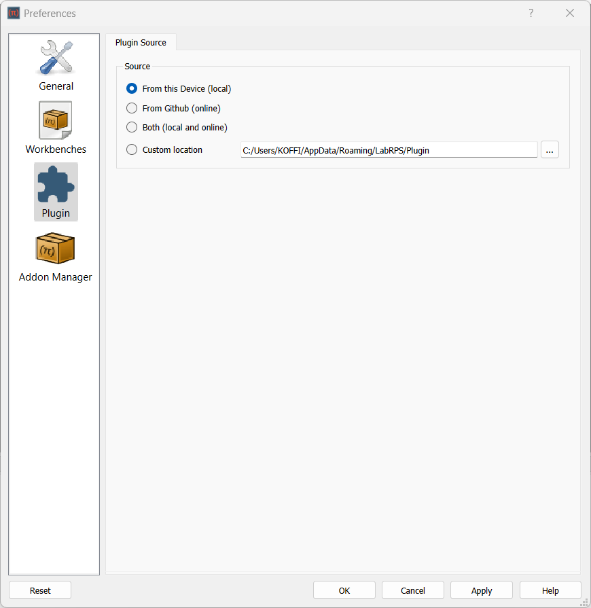Apply the current preference changes
This screenshot has width=591, height=608.
(x=481, y=590)
